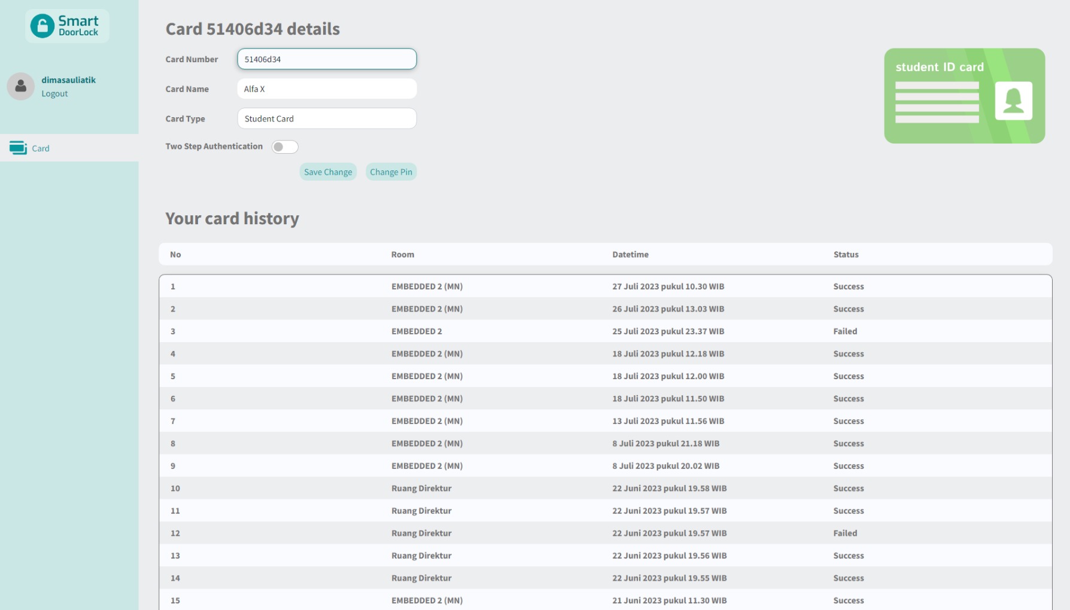Select datetime 18 Juli 2023 pukul 12.18 WIB
The width and height of the screenshot is (1070, 610).
[x=668, y=353]
